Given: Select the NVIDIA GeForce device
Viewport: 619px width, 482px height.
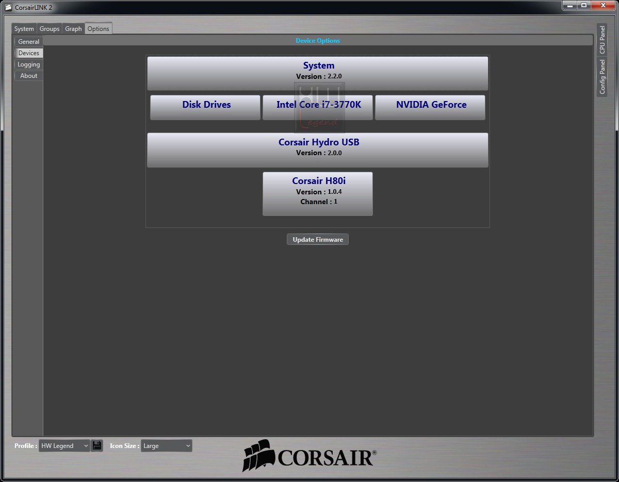Looking at the screenshot, I should pos(430,107).
